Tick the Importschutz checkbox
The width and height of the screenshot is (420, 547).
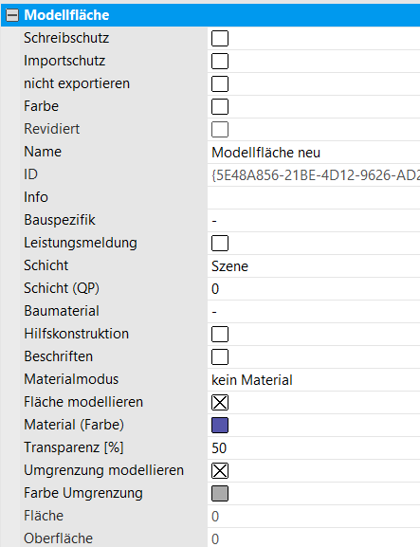tap(220, 61)
